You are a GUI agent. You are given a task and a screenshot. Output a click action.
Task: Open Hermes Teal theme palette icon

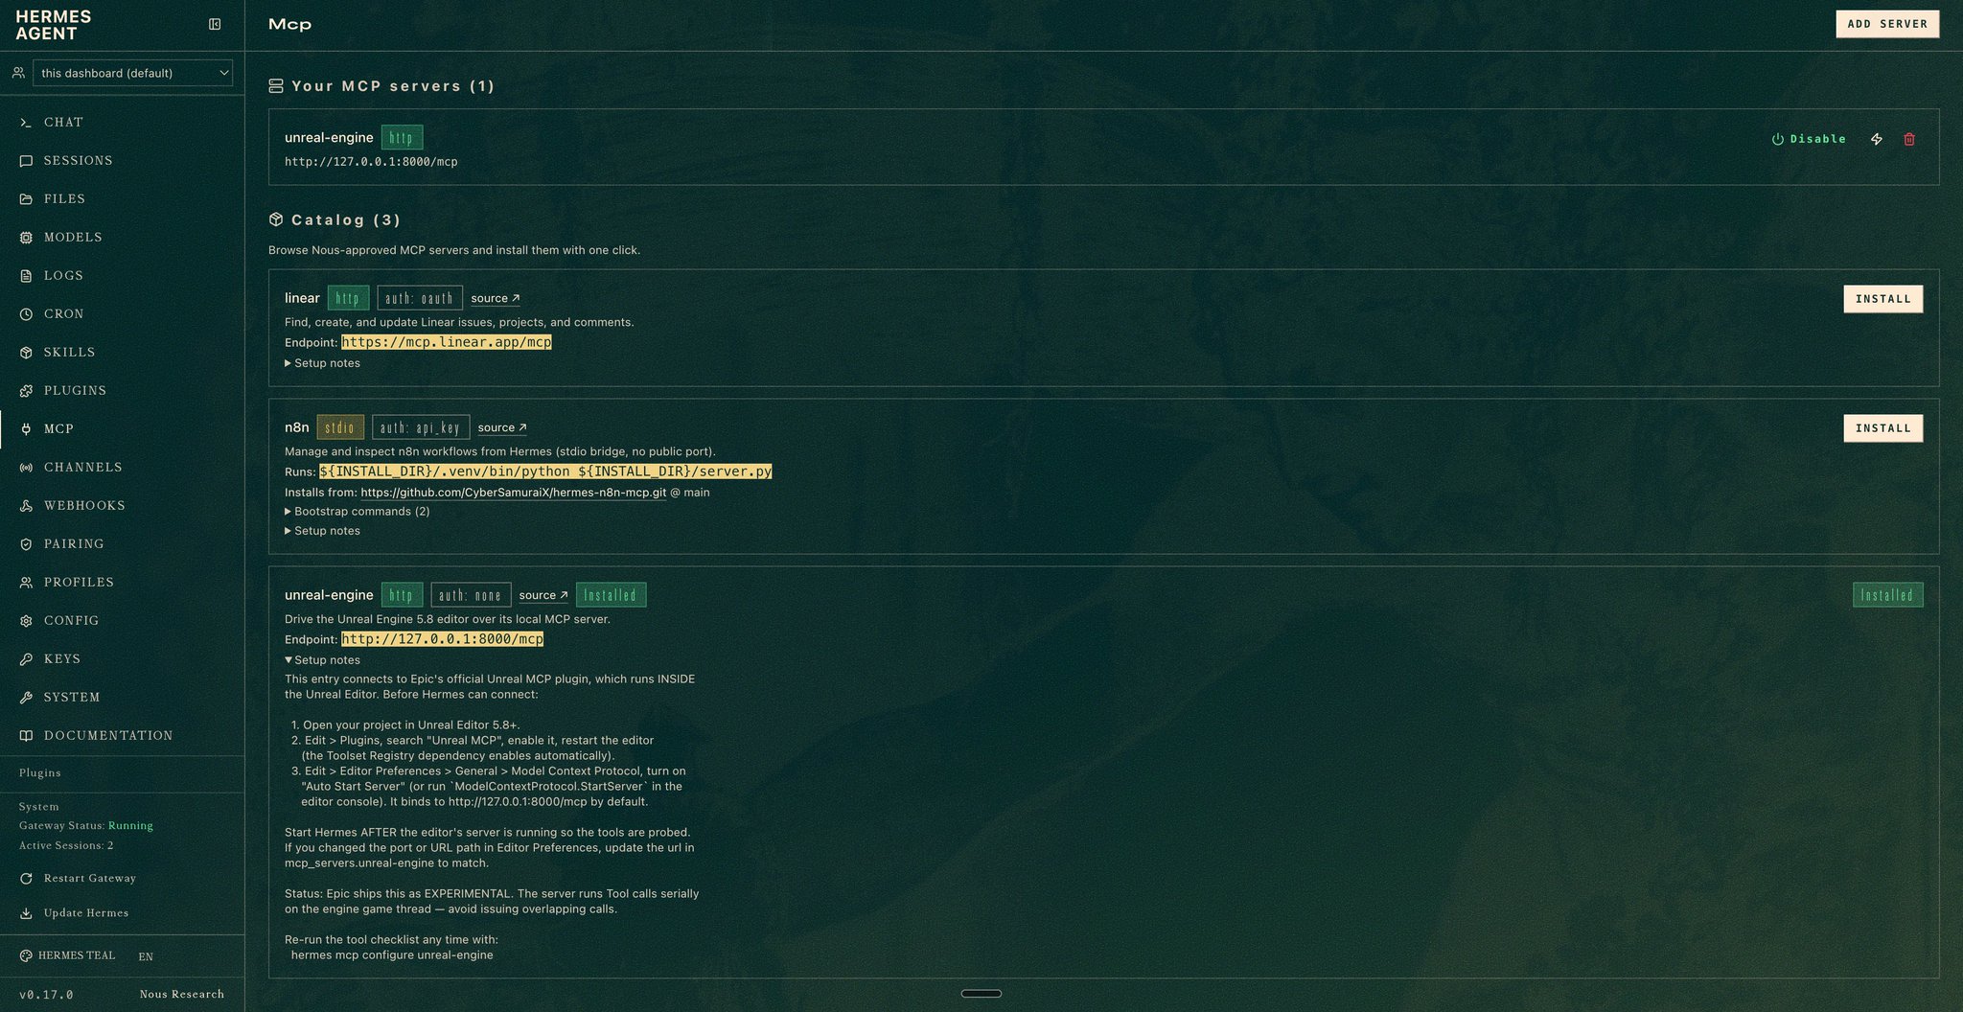(26, 955)
